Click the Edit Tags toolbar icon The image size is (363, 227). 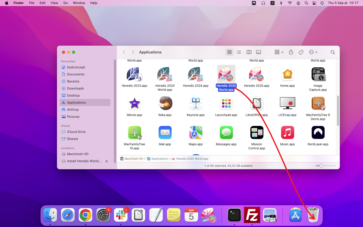tap(301, 52)
